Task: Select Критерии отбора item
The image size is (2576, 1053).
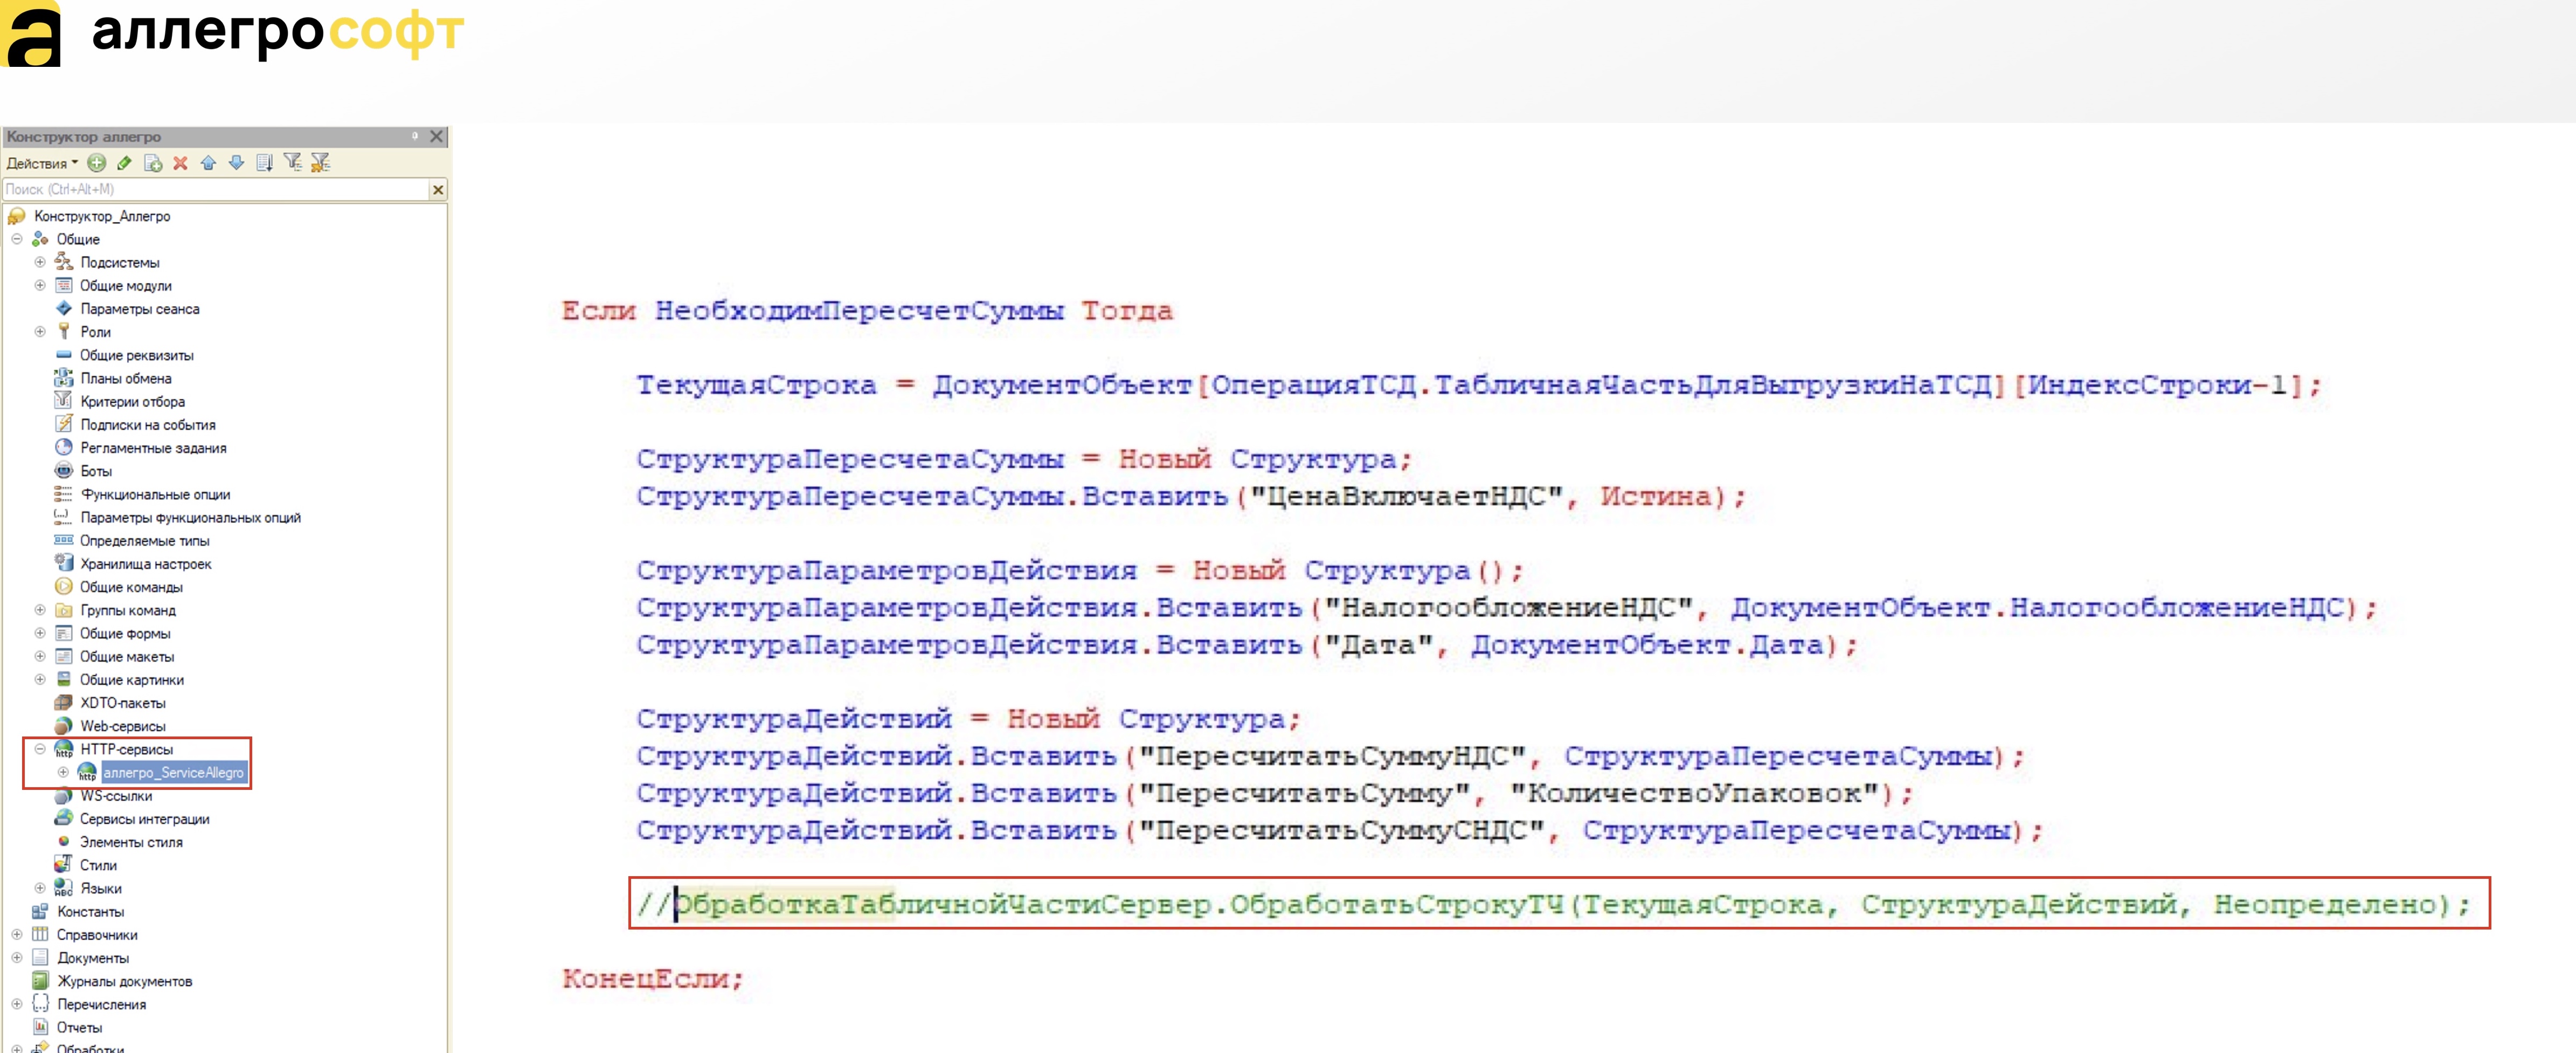Action: [133, 401]
